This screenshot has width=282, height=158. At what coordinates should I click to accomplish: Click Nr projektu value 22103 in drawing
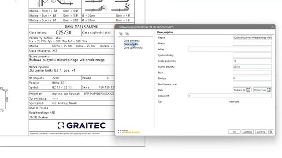pos(56,78)
